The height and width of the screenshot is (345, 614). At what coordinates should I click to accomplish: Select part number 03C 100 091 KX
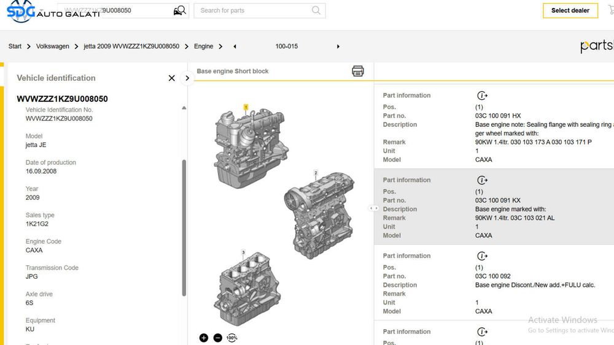[x=498, y=200]
